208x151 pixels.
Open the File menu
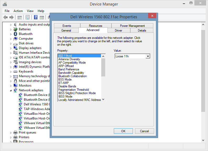[7, 11]
